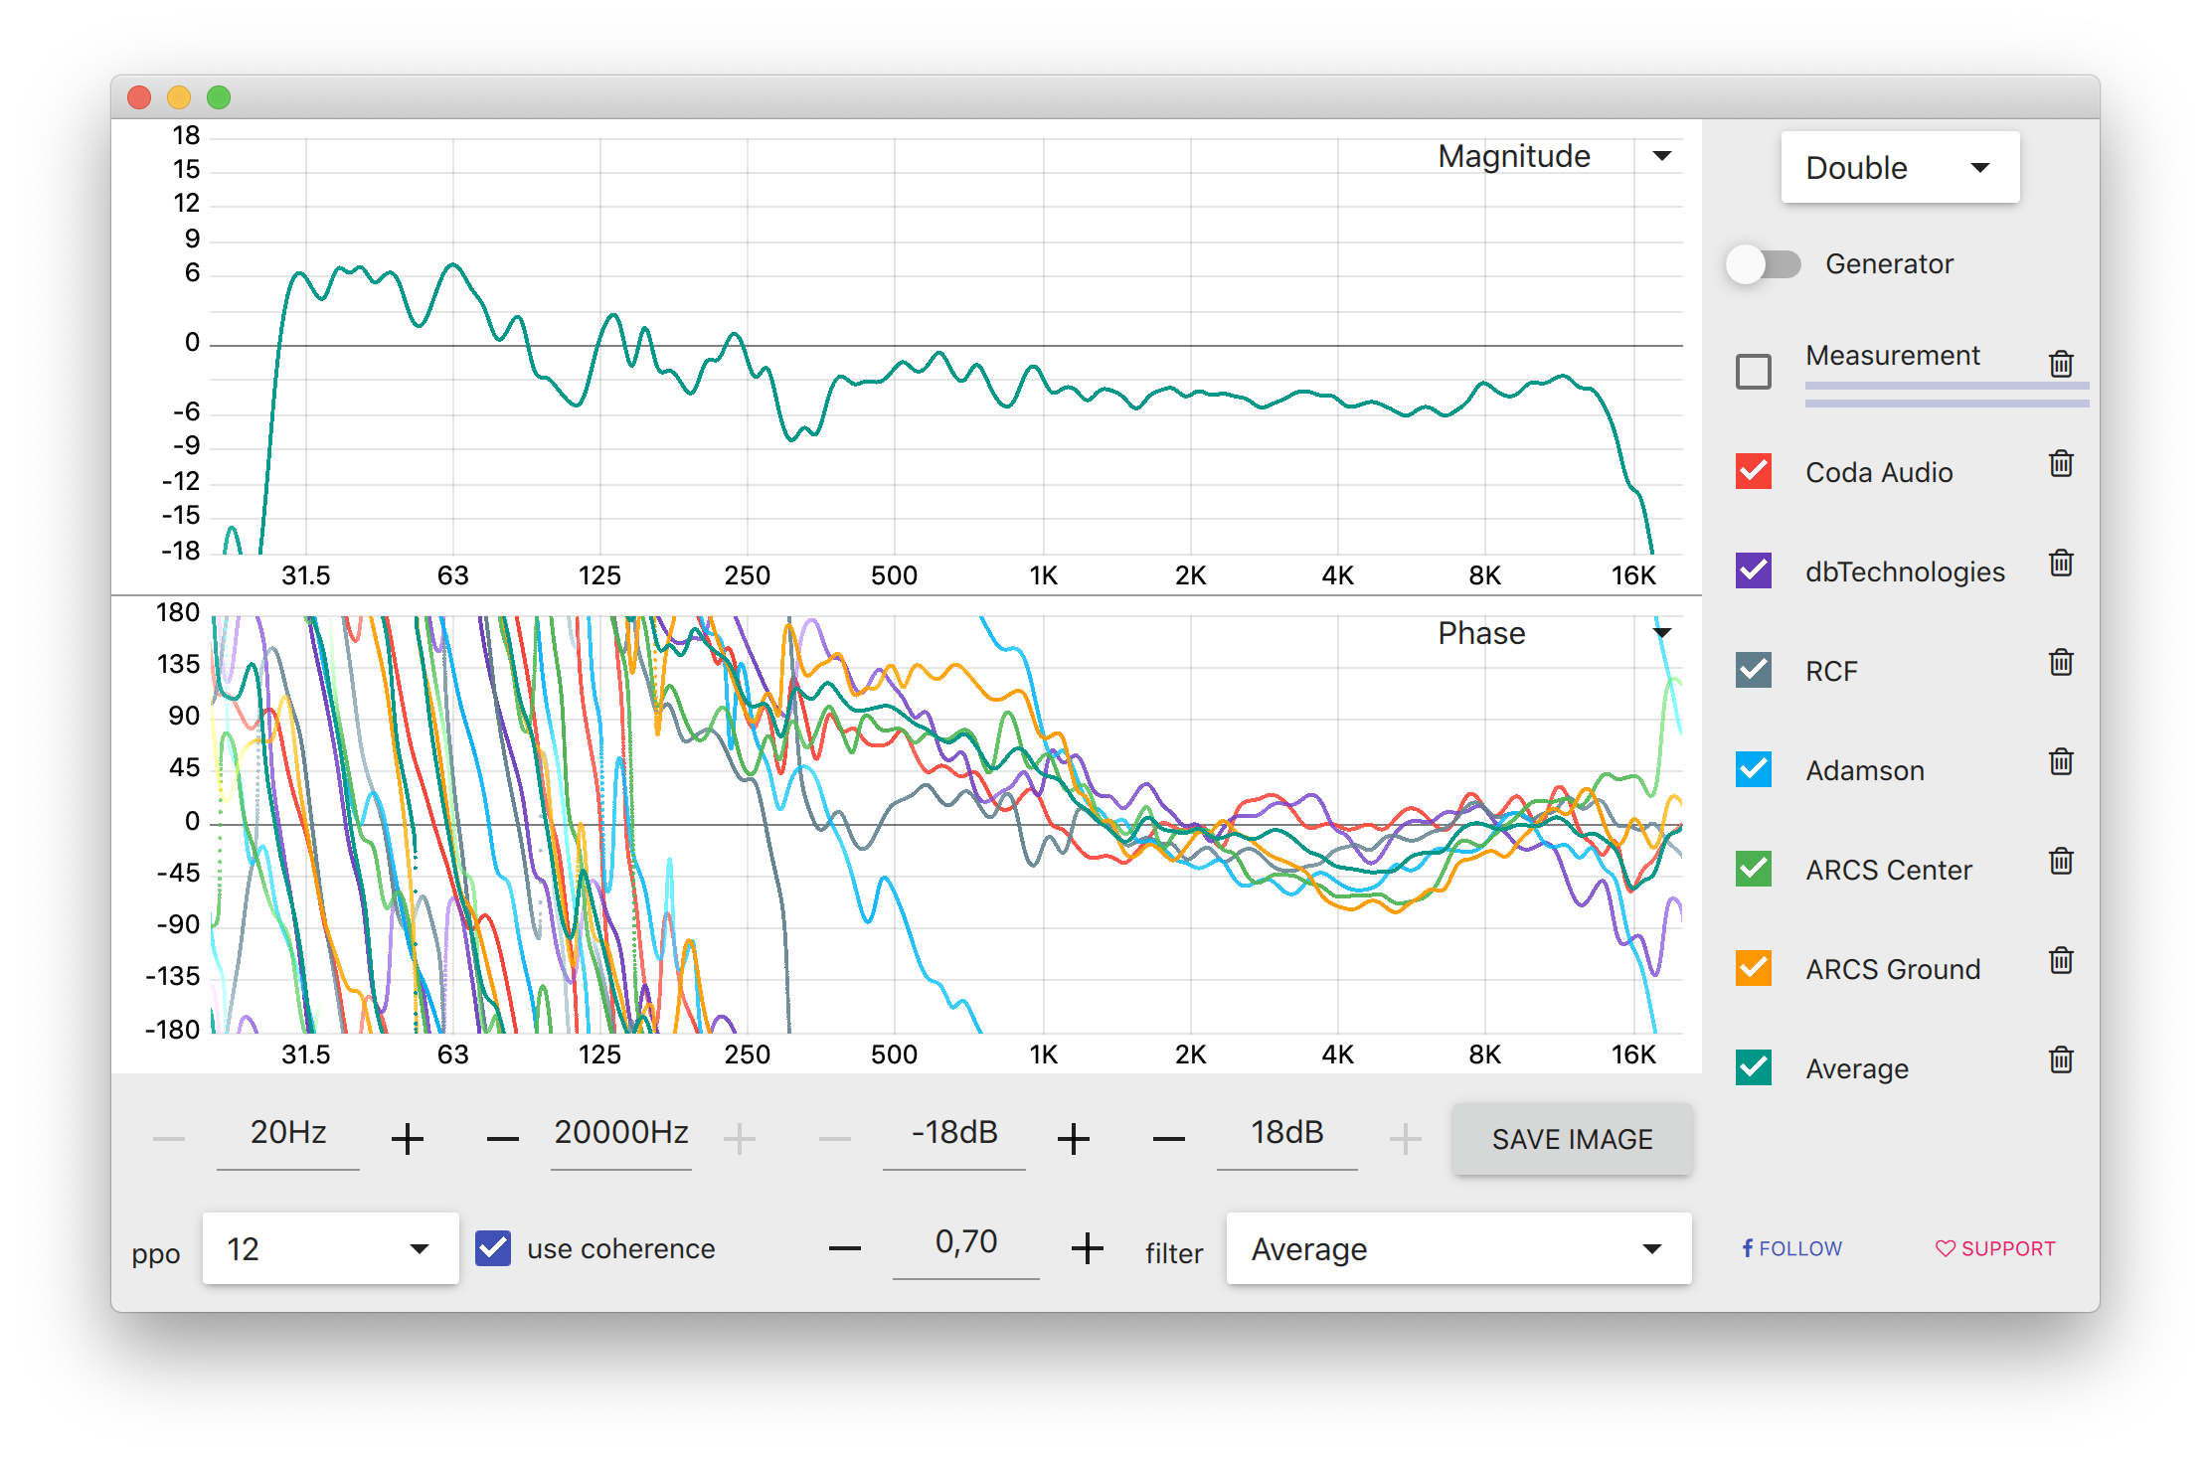The image size is (2211, 1459).
Task: Click the SAVE IMAGE button
Action: click(1572, 1139)
